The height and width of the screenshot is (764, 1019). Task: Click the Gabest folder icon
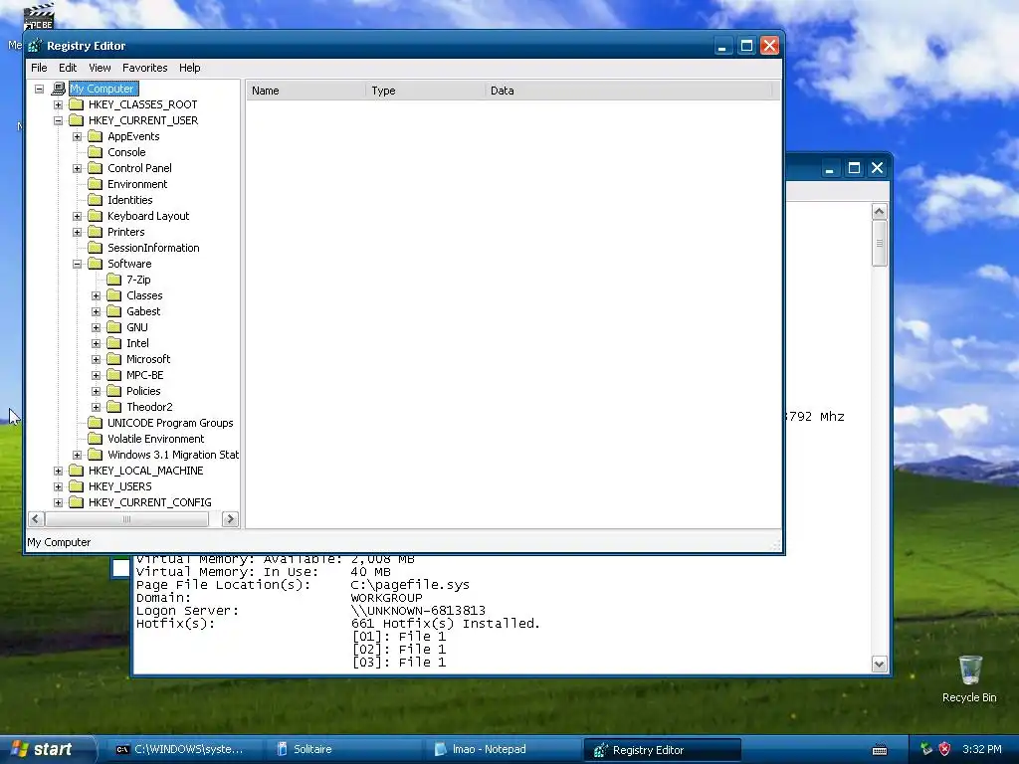(114, 311)
